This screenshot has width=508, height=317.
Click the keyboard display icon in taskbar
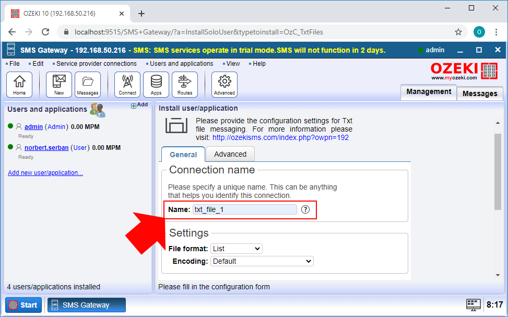(474, 305)
